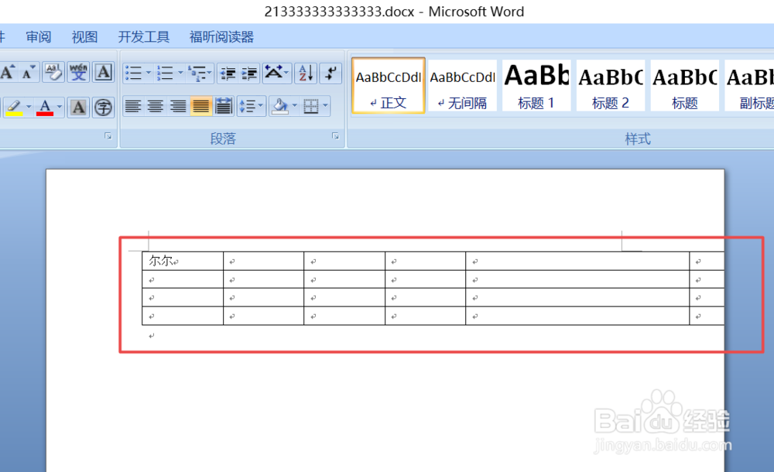This screenshot has width=774, height=472.
Task: Expand the borders dropdown arrow
Action: [325, 106]
